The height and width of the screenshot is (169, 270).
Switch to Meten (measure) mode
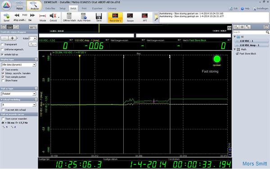click(20, 5)
